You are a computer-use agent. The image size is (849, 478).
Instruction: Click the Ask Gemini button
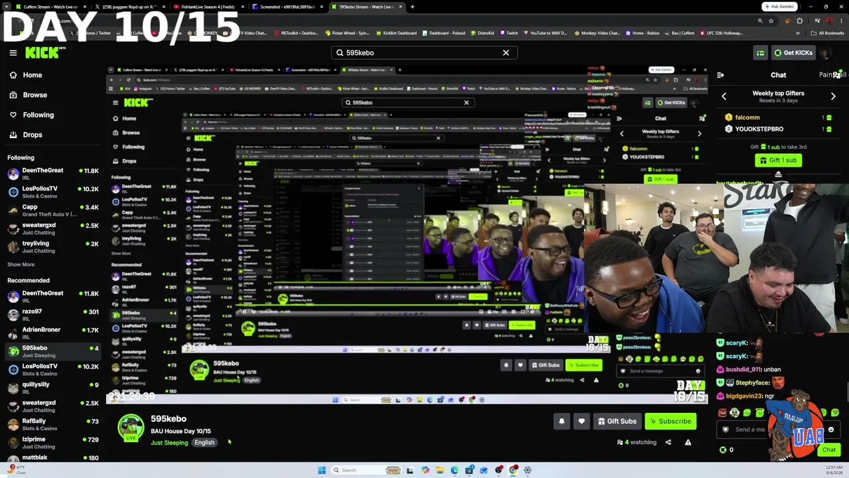778,7
